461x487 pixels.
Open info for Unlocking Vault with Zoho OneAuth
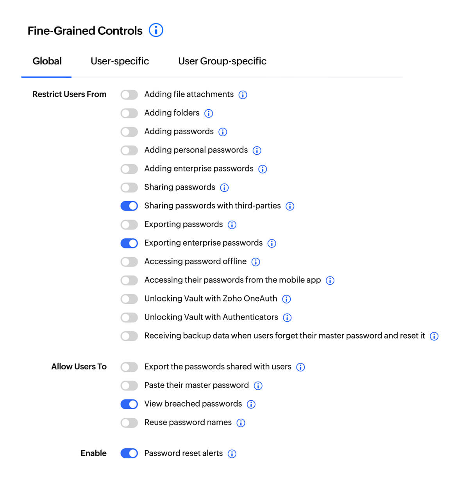[286, 299]
